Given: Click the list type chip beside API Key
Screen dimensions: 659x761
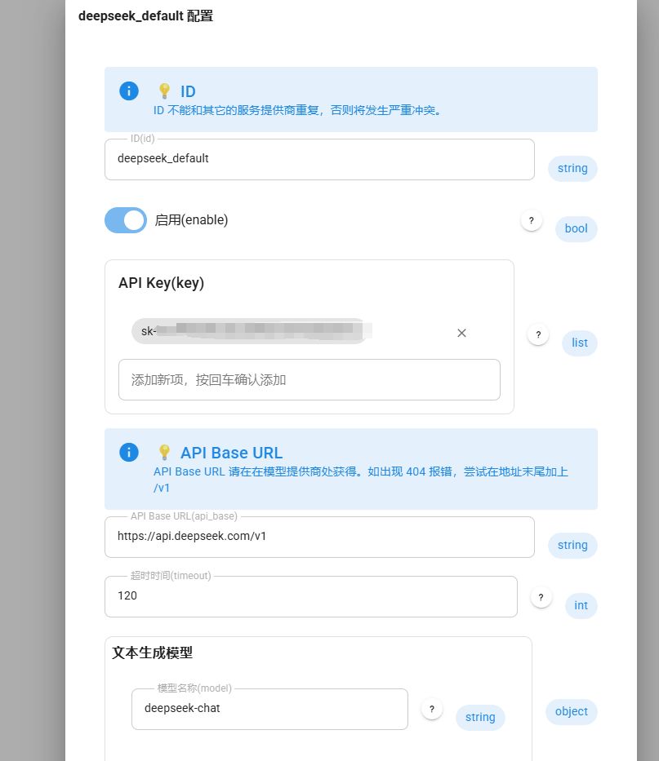Looking at the screenshot, I should point(579,343).
